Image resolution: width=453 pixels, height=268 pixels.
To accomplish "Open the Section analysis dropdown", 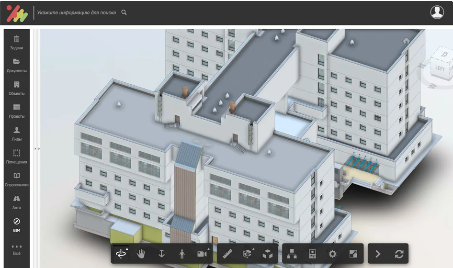I will tap(248, 254).
